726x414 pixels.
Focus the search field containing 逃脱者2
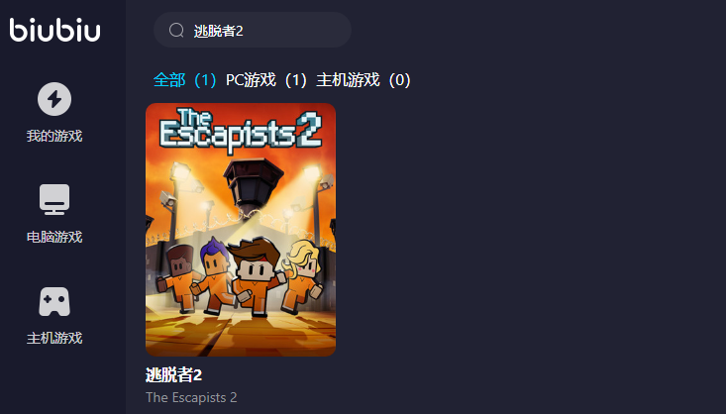(253, 30)
